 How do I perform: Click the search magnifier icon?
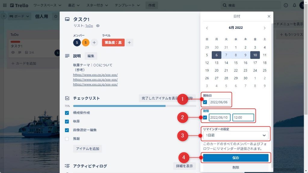point(224,5)
